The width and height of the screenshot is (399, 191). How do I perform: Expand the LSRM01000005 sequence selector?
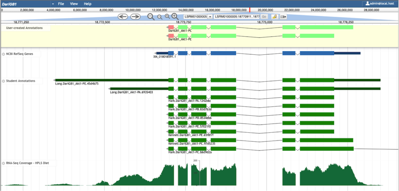(x=210, y=17)
